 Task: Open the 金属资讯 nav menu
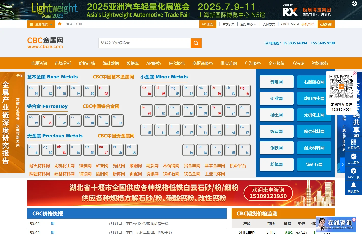click(x=39, y=63)
